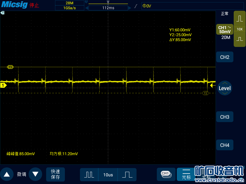Select the Y2 cursor marker
246x184 pixels.
(x=205, y=93)
